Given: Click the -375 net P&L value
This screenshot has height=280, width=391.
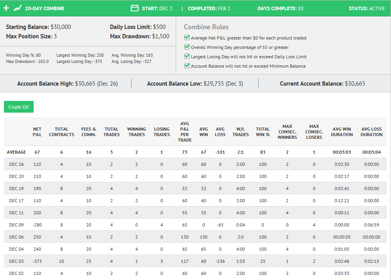Looking at the screenshot, I should point(37,261).
